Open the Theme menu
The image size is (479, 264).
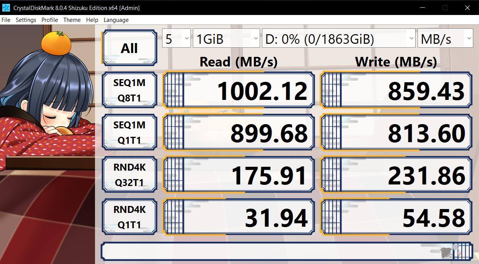[72, 20]
